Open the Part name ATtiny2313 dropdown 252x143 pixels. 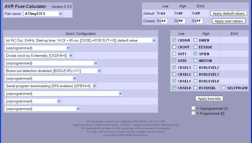[x=43, y=14]
